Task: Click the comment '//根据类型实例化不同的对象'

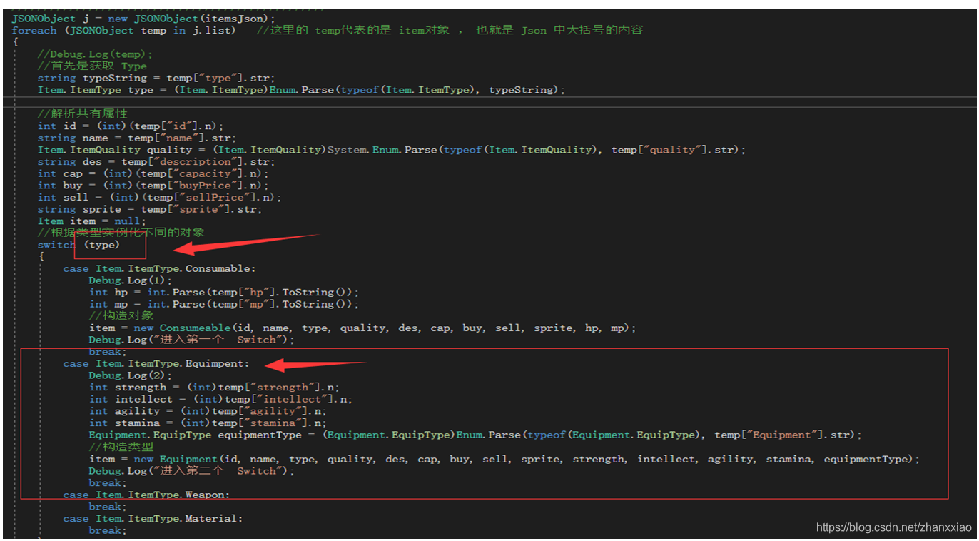Action: [121, 233]
